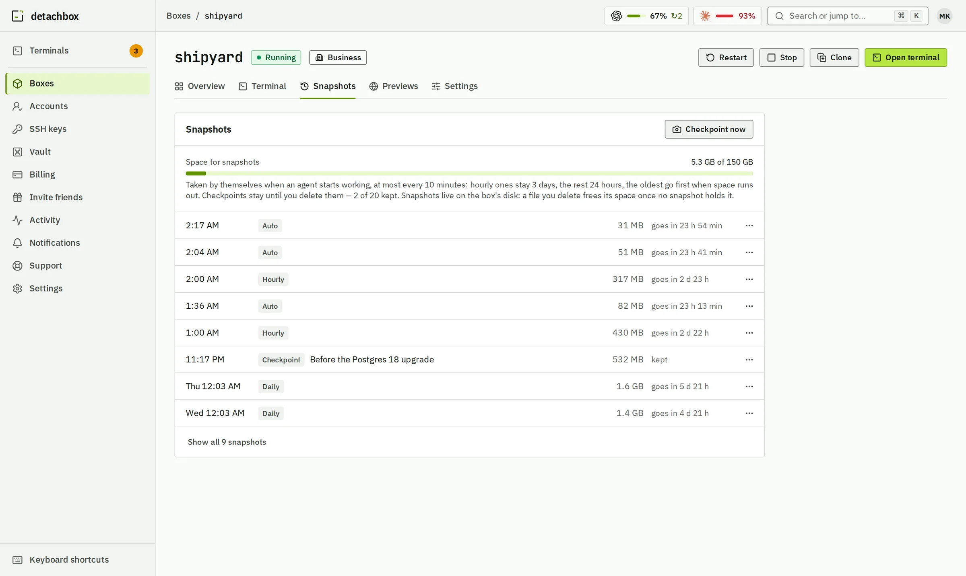This screenshot has height=576, width=966.
Task: Select Boxes in the sidebar
Action: [x=77, y=84]
